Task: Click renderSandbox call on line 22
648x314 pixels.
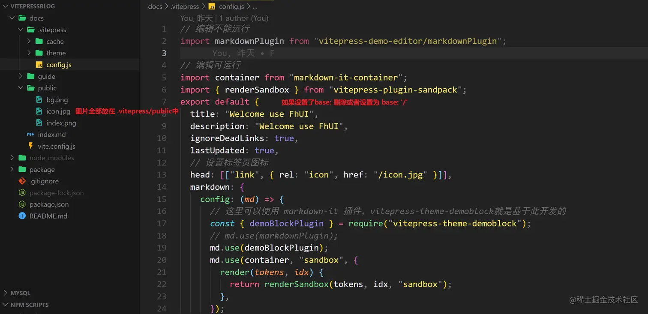Action: point(297,284)
